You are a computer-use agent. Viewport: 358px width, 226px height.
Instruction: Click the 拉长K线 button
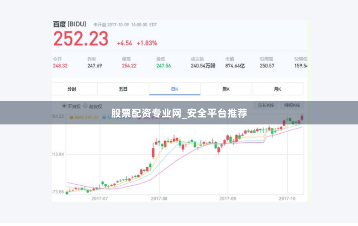266,105
